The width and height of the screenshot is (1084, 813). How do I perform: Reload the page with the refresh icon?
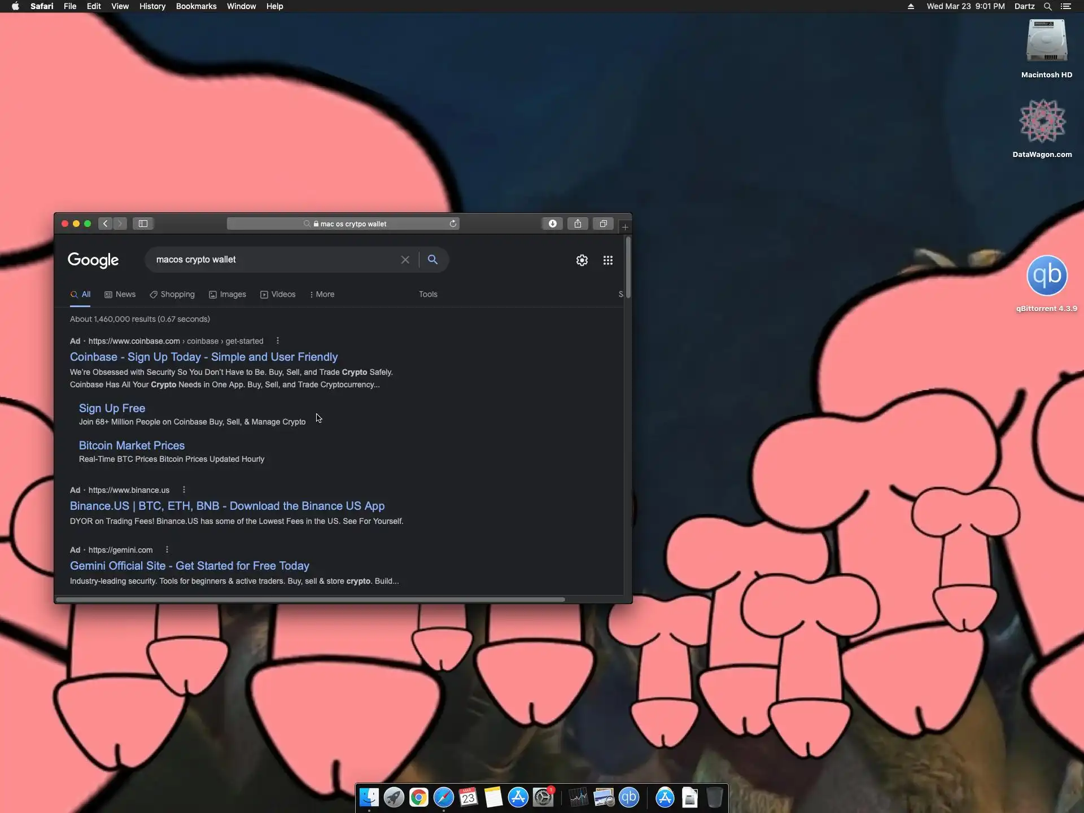[453, 224]
